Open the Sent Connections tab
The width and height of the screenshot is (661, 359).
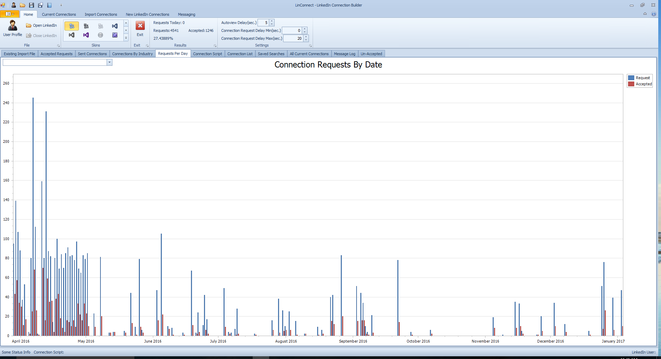[92, 54]
